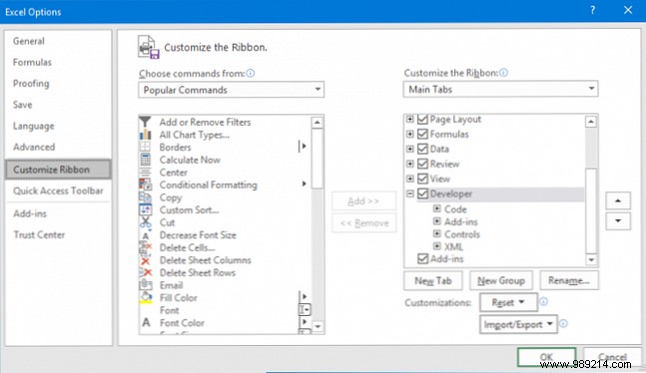Screen dimensions: 646x373
Task: Expand the Page Layout tree node
Action: pos(409,119)
